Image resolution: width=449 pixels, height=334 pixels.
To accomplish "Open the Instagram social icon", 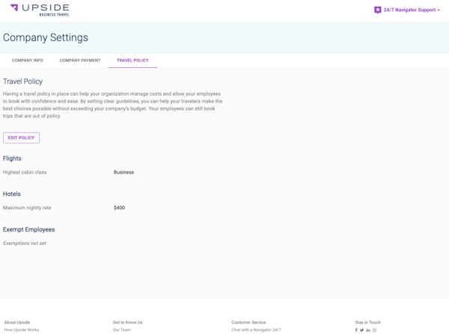I will point(375,330).
